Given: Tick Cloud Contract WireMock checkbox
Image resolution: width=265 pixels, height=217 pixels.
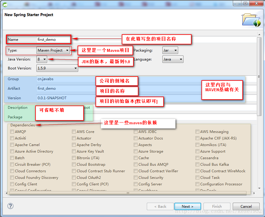Looking at the screenshot, I should click(197, 171).
